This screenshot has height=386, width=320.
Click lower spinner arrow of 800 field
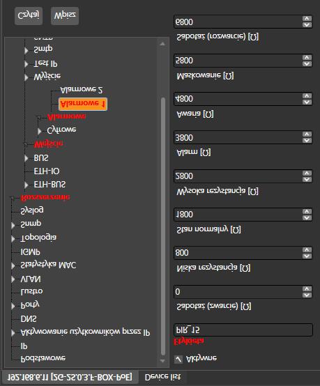[x=307, y=256]
